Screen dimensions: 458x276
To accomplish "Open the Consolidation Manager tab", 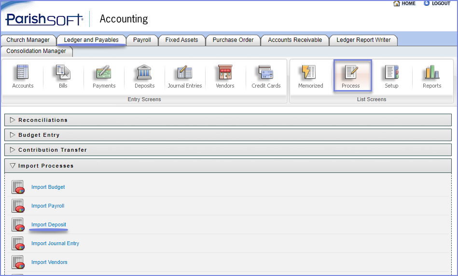I will pyautogui.click(x=36, y=51).
